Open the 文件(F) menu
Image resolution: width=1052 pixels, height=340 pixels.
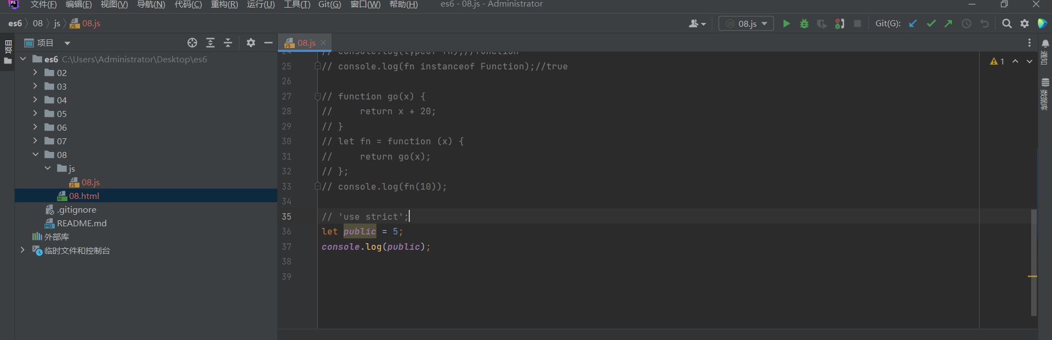(44, 4)
